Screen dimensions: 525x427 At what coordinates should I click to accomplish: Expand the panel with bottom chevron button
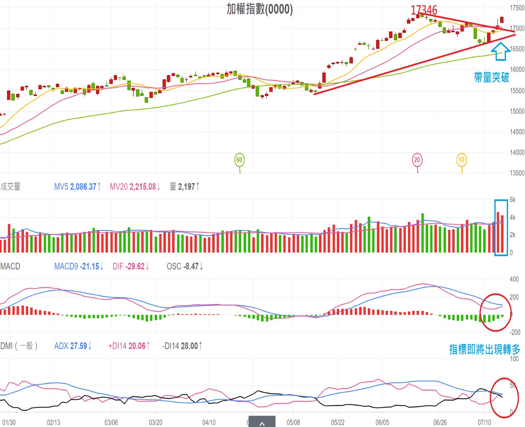(x=262, y=422)
